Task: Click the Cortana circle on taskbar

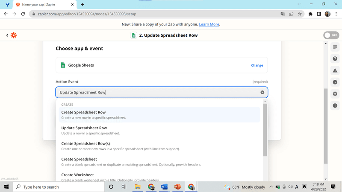Action: point(111,187)
